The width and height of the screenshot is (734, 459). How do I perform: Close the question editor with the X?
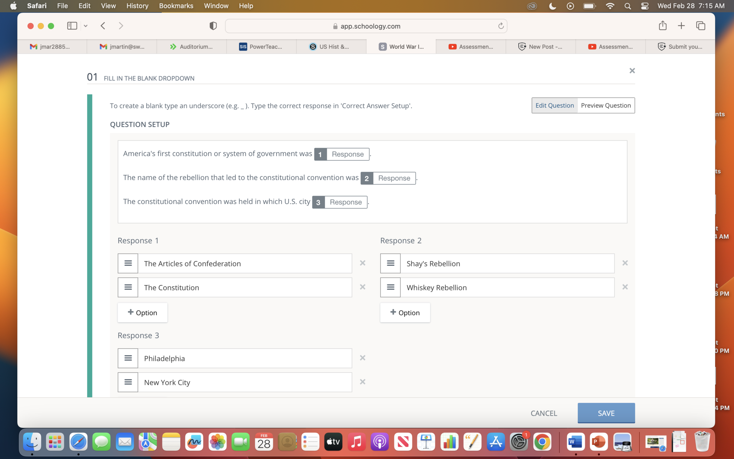click(x=632, y=71)
